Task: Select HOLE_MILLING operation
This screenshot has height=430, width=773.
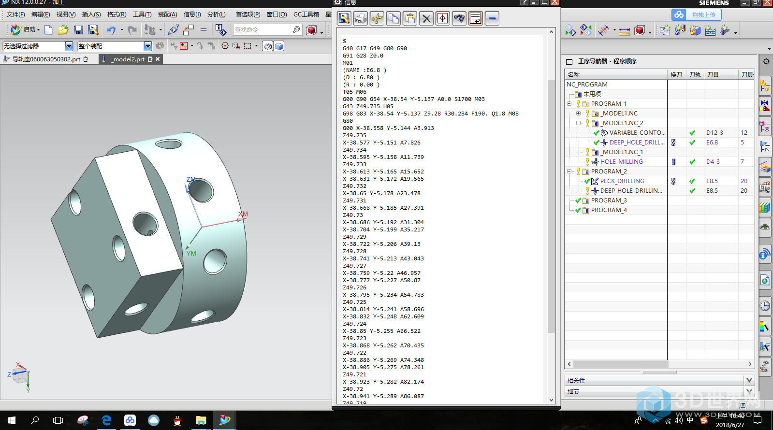Action: point(621,162)
